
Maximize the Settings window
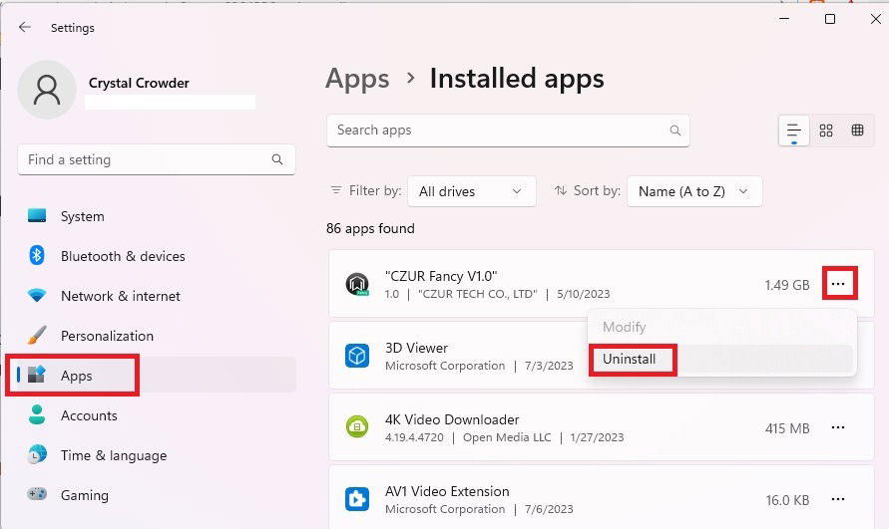pos(830,19)
